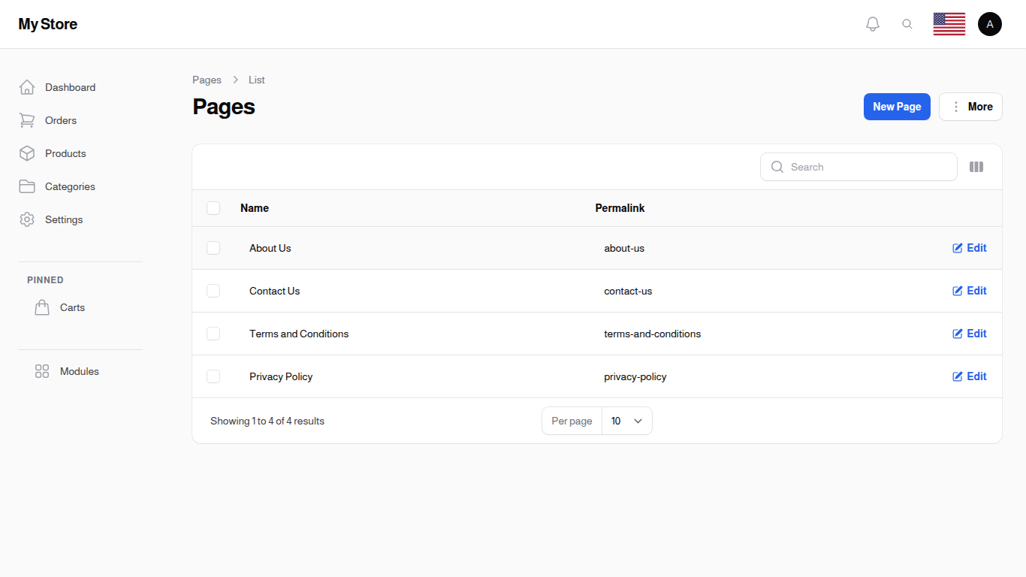
Task: Click the Settings gear icon
Action: [27, 219]
